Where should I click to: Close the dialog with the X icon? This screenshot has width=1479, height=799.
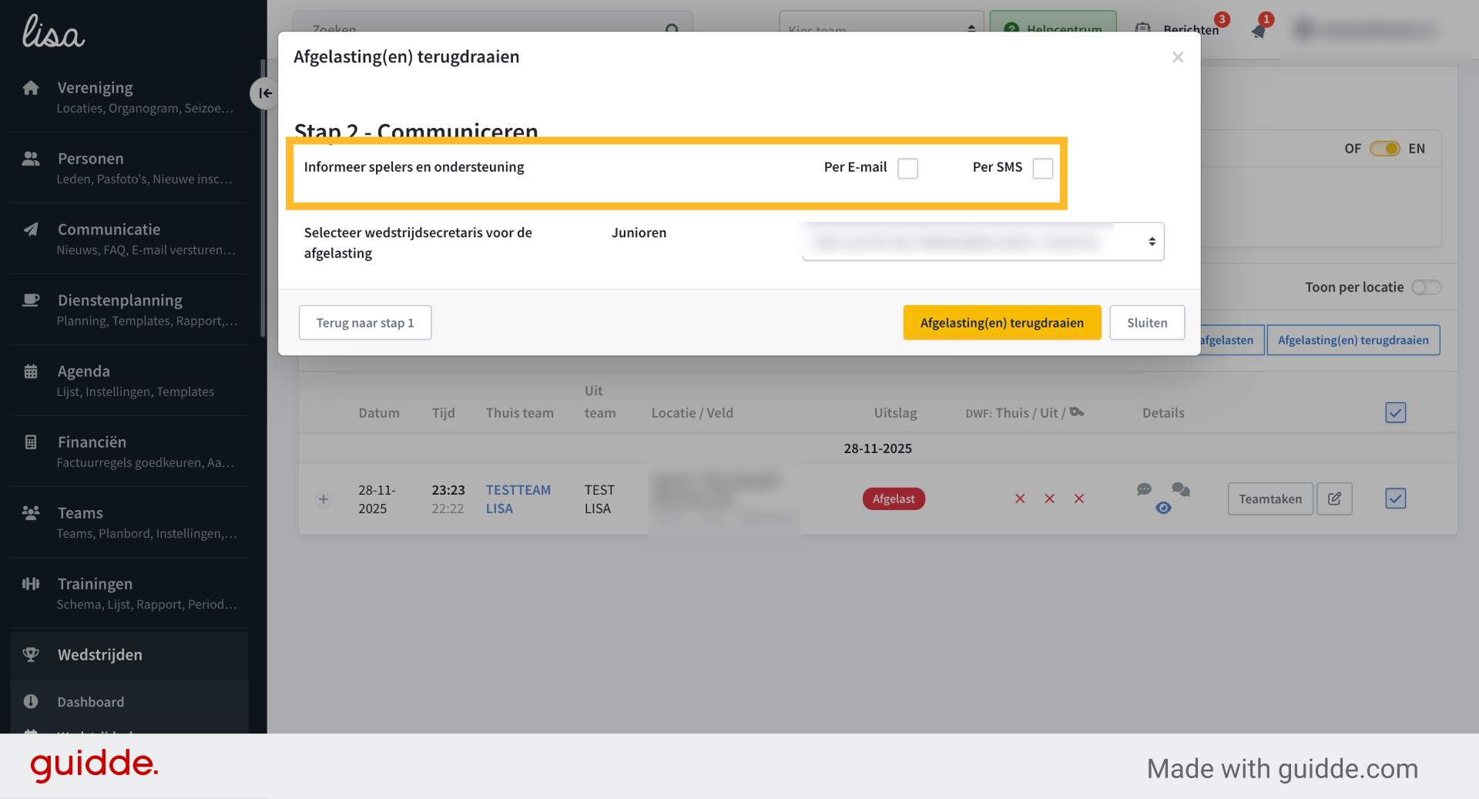(x=1178, y=57)
